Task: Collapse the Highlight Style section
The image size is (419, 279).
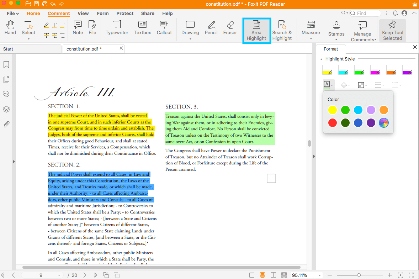Action: 322,59
